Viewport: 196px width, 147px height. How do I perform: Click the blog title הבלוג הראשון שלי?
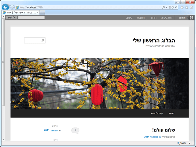(154, 41)
